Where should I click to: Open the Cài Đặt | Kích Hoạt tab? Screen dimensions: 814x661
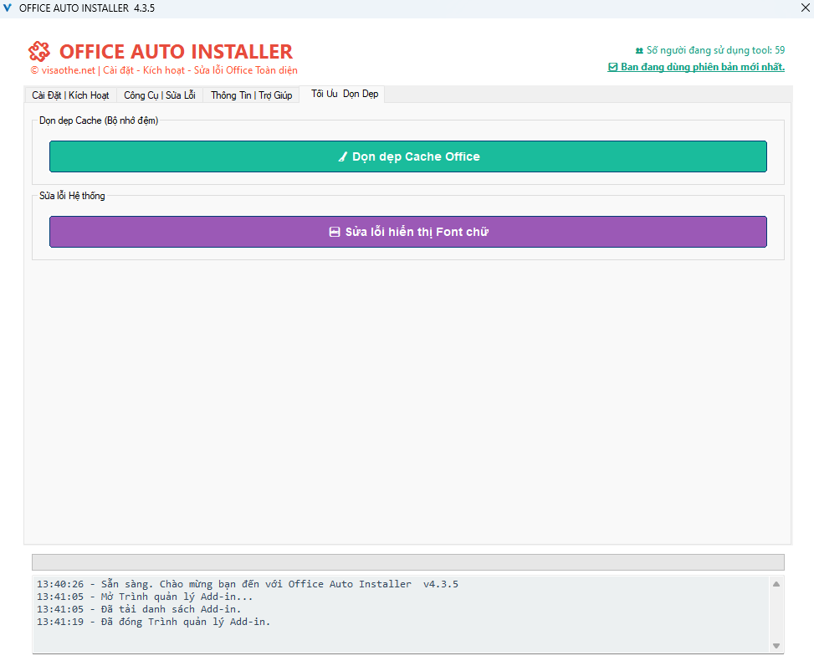click(70, 95)
